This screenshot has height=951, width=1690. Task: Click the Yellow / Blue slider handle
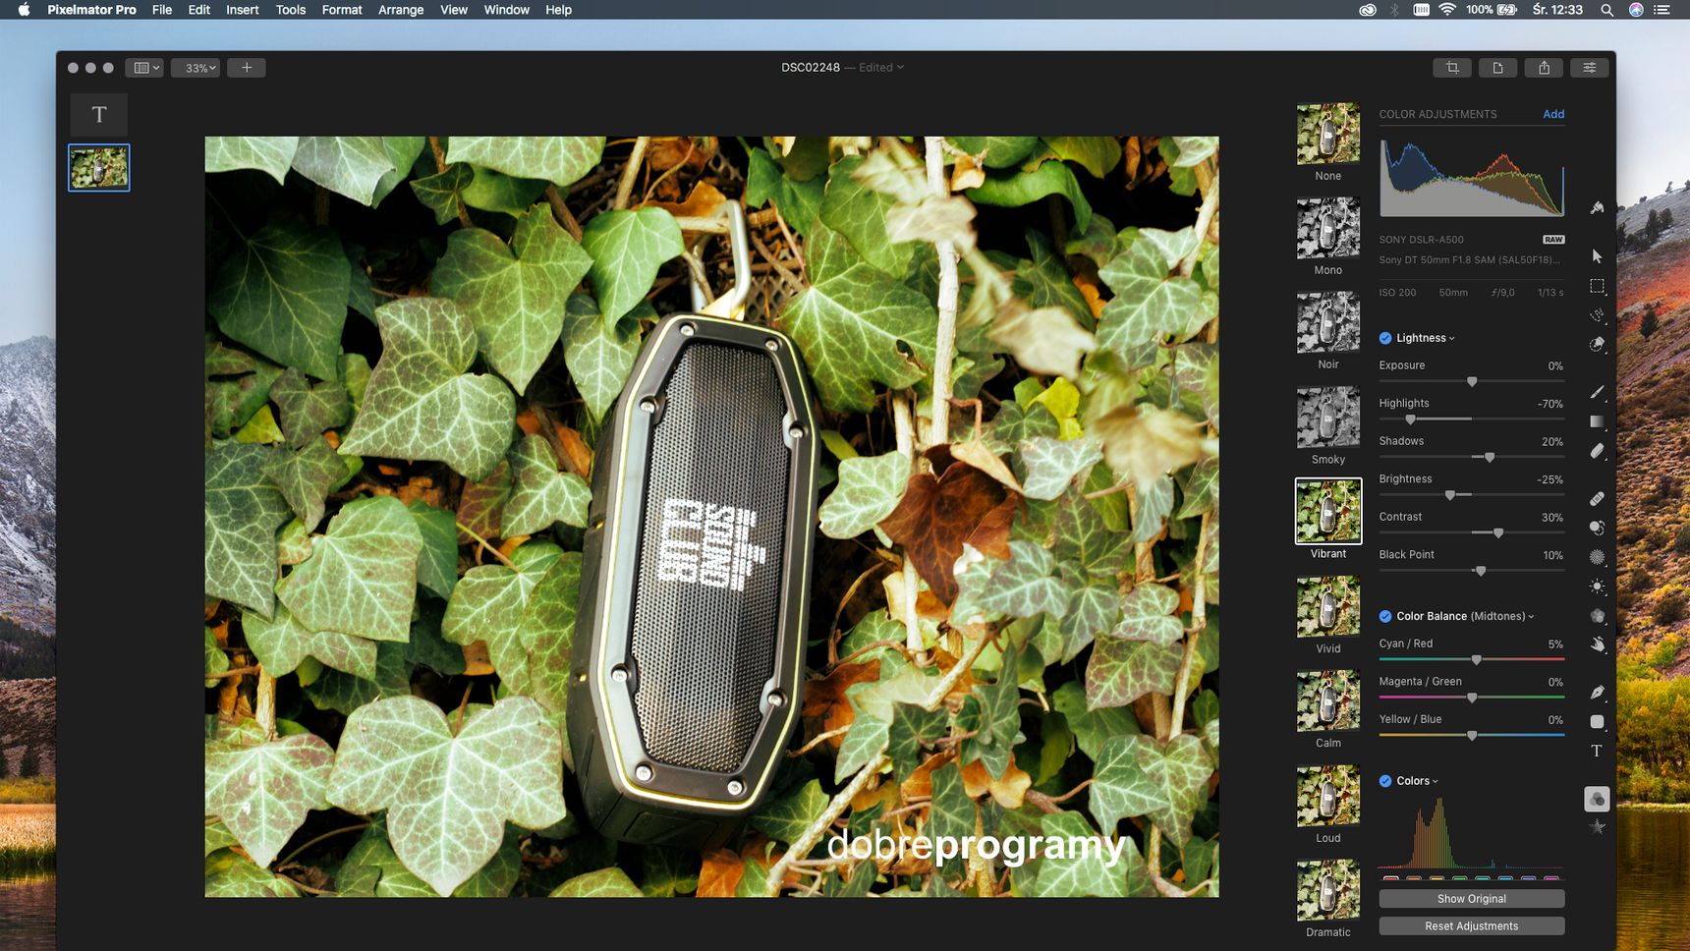pyautogui.click(x=1472, y=736)
